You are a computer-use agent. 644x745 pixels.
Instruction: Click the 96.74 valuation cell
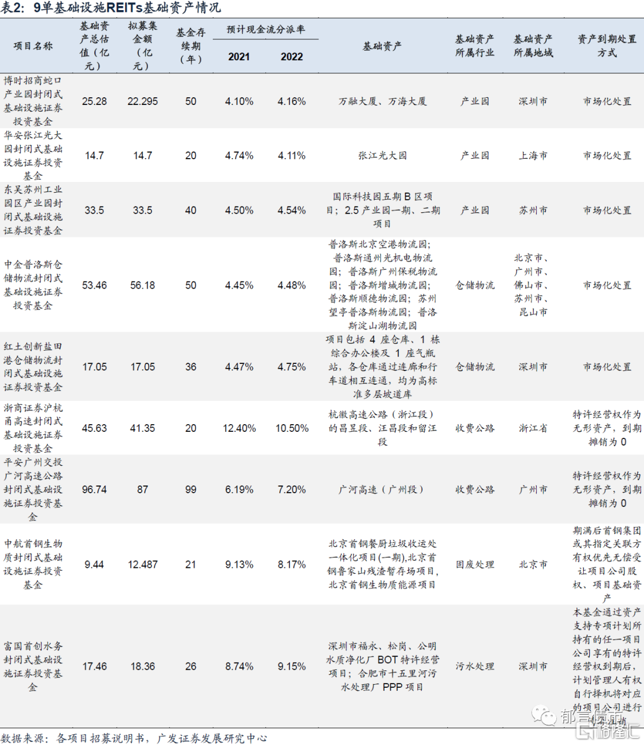pyautogui.click(x=94, y=490)
